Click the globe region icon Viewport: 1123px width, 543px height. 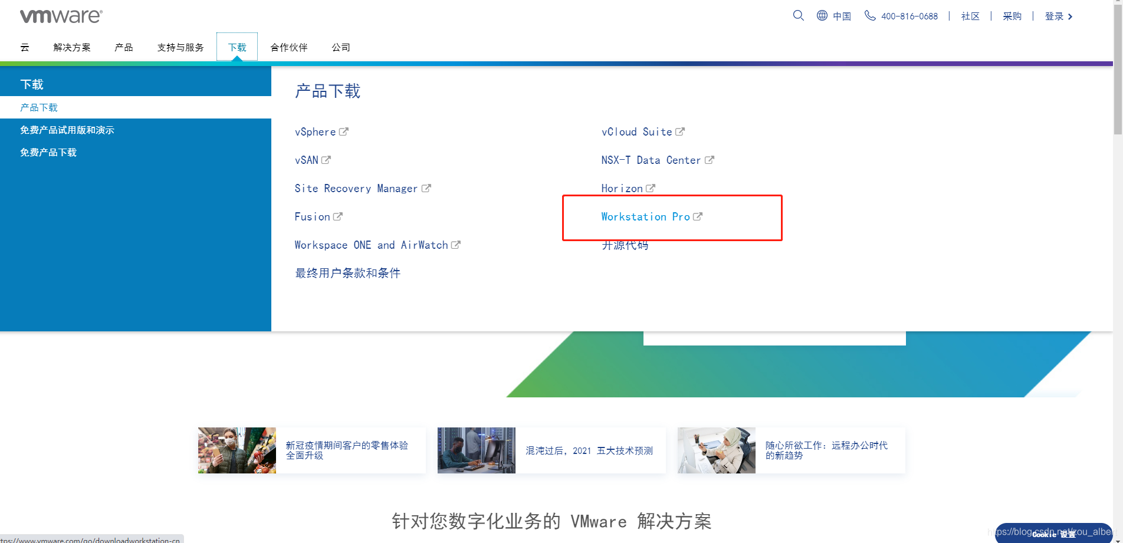822,15
